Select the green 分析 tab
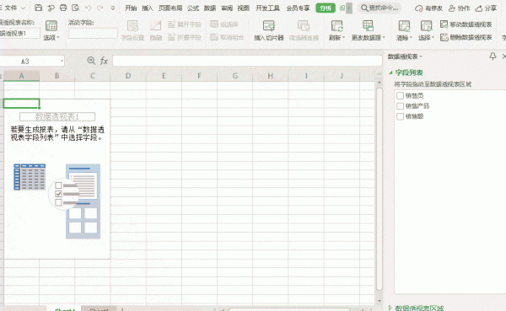Viewport: 506px width, 311px height. 326,8
